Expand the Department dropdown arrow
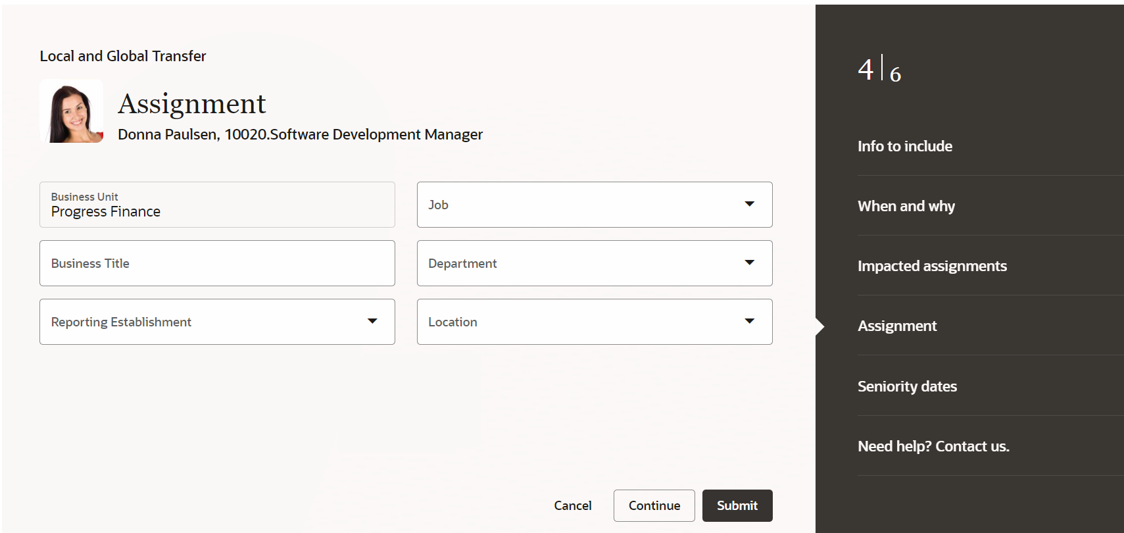Screen dimensions: 1124x533 (749, 263)
